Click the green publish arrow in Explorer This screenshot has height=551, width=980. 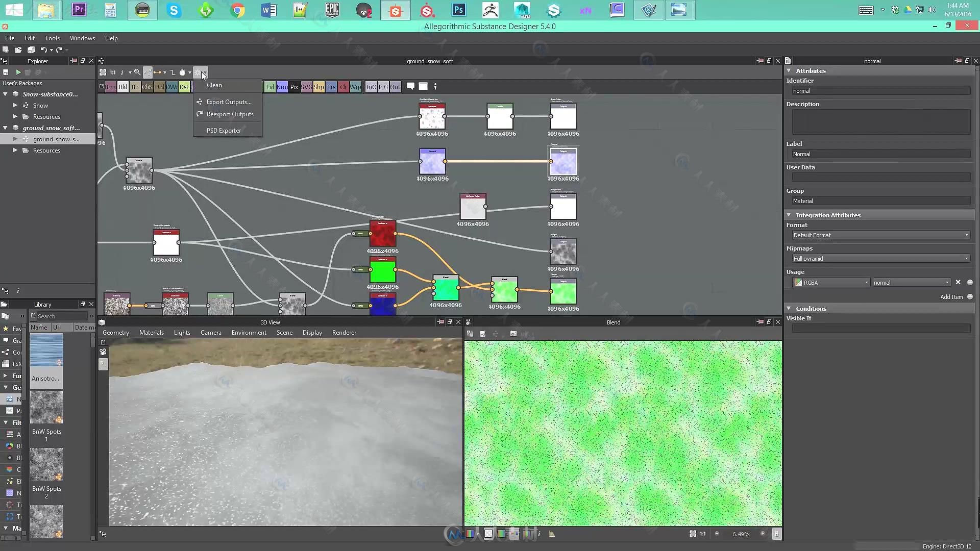tap(18, 72)
